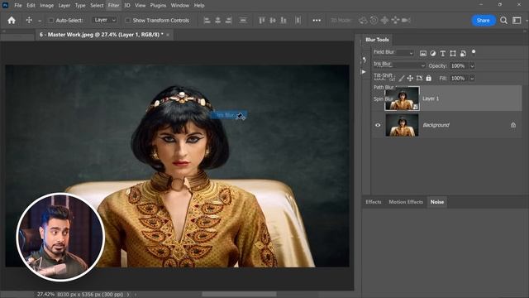Click the 3D roll camera icon
The height and width of the screenshot is (298, 529).
point(374,20)
